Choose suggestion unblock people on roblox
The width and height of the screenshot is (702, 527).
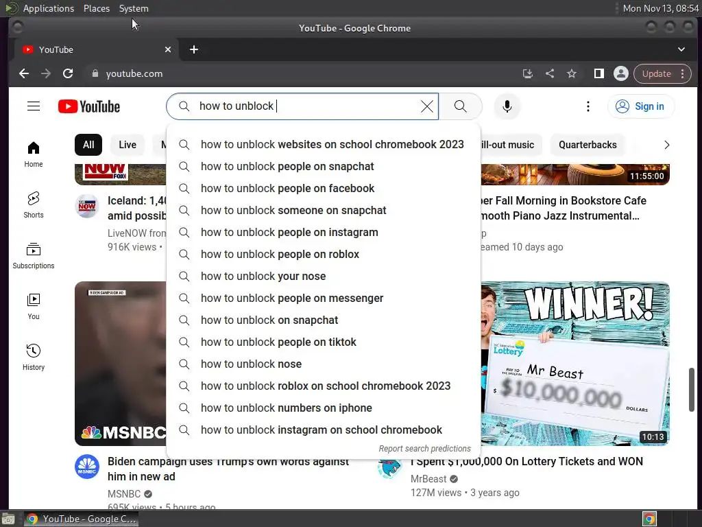pyautogui.click(x=324, y=254)
